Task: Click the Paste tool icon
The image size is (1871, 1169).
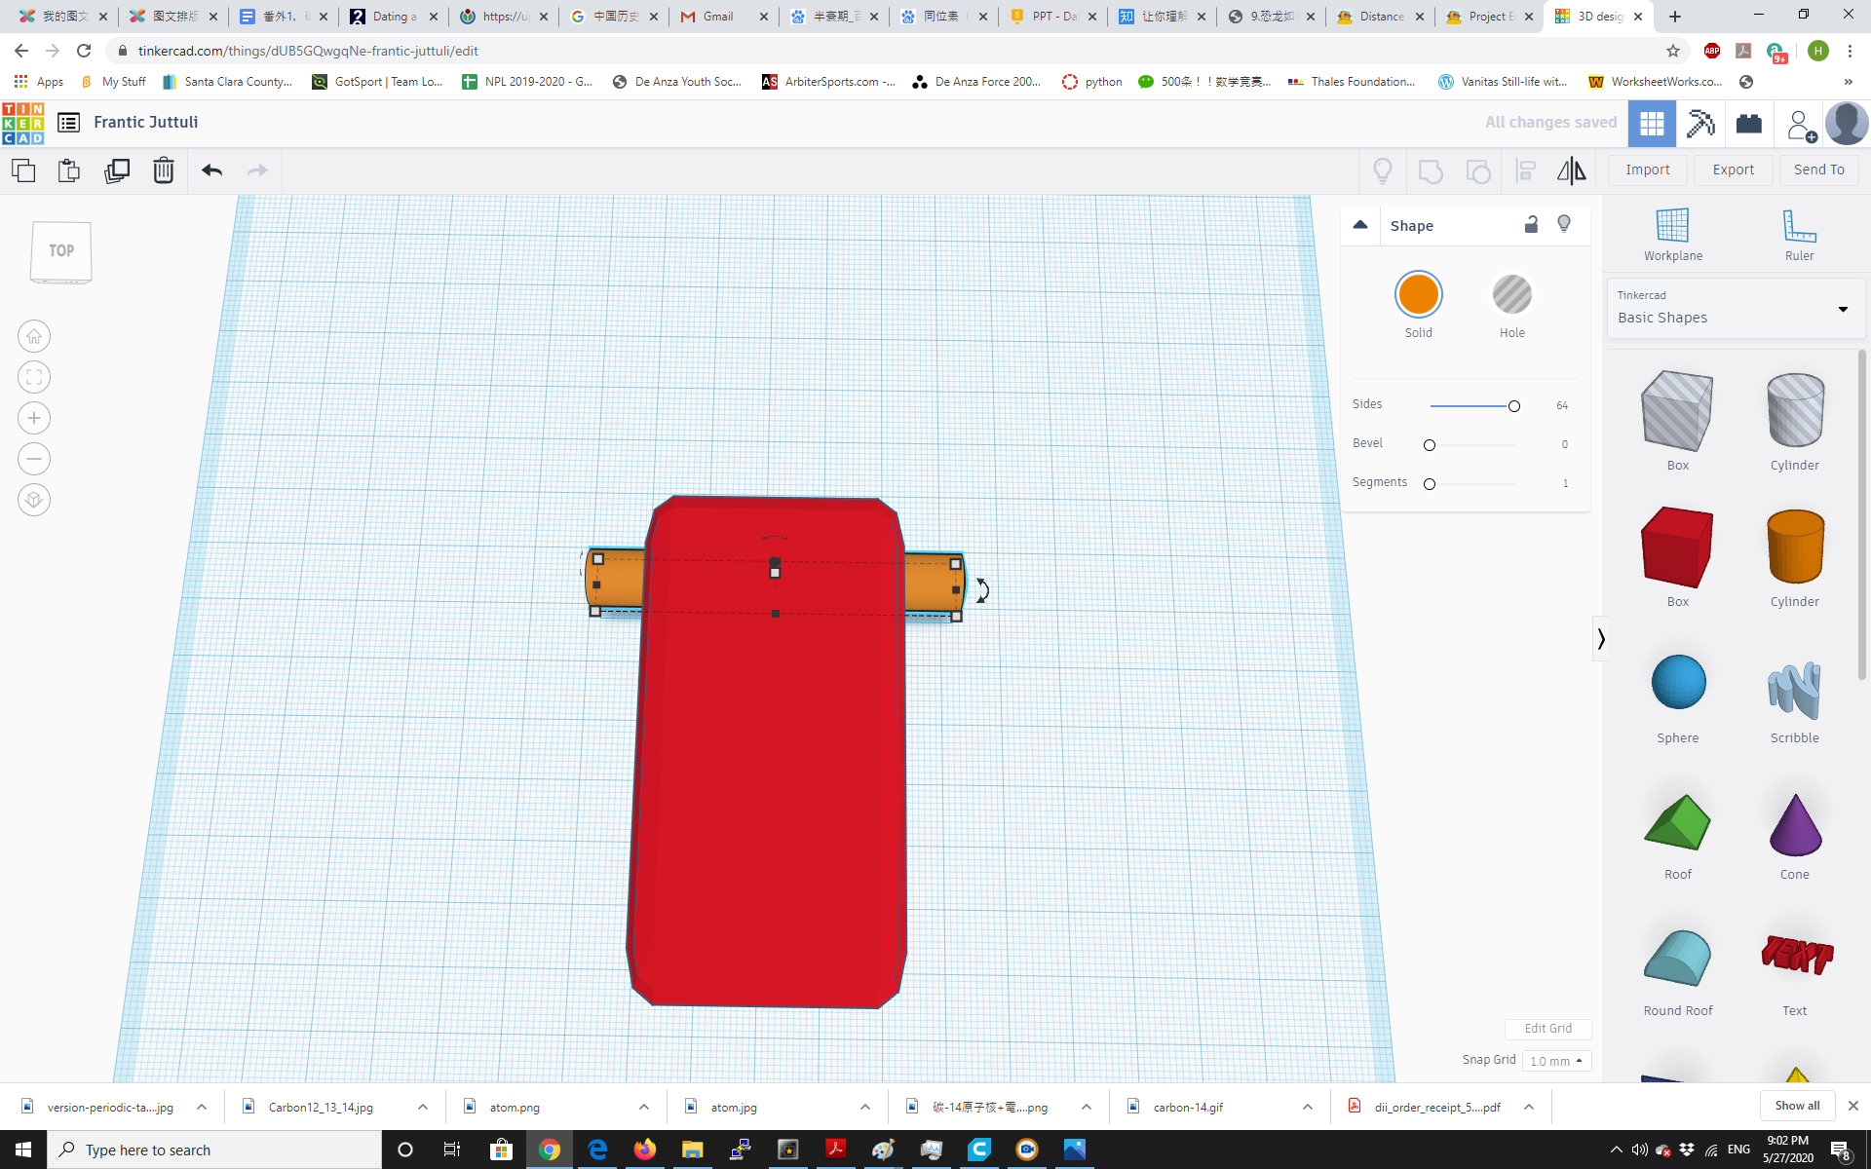Action: 69,170
